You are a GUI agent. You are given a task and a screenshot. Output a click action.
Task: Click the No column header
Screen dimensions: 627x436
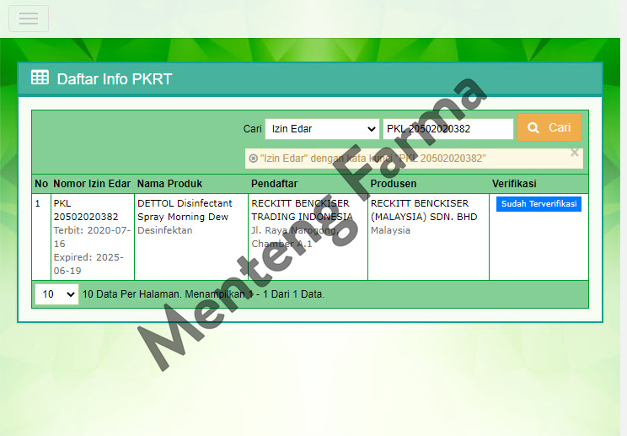41,184
